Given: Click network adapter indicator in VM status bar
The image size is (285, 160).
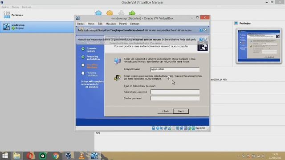Looking at the screenshot, I should point(165,128).
